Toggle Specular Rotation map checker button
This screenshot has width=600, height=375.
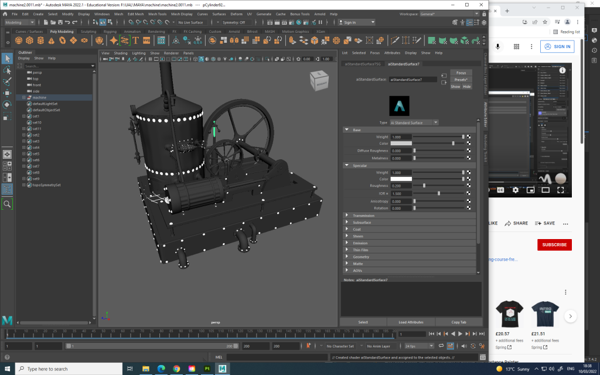pyautogui.click(x=469, y=208)
